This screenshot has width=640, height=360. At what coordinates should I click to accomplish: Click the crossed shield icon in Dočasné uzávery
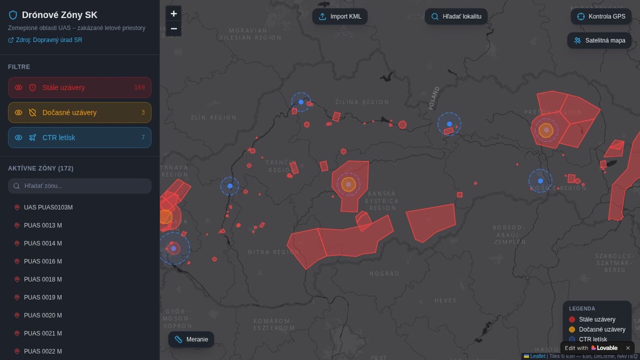[x=33, y=113]
